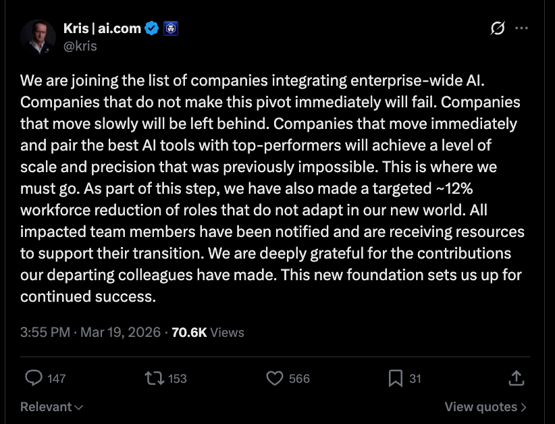Viewport: 555px width, 424px height.
Task: Repost using the retweet arrows icon
Action: tap(155, 378)
